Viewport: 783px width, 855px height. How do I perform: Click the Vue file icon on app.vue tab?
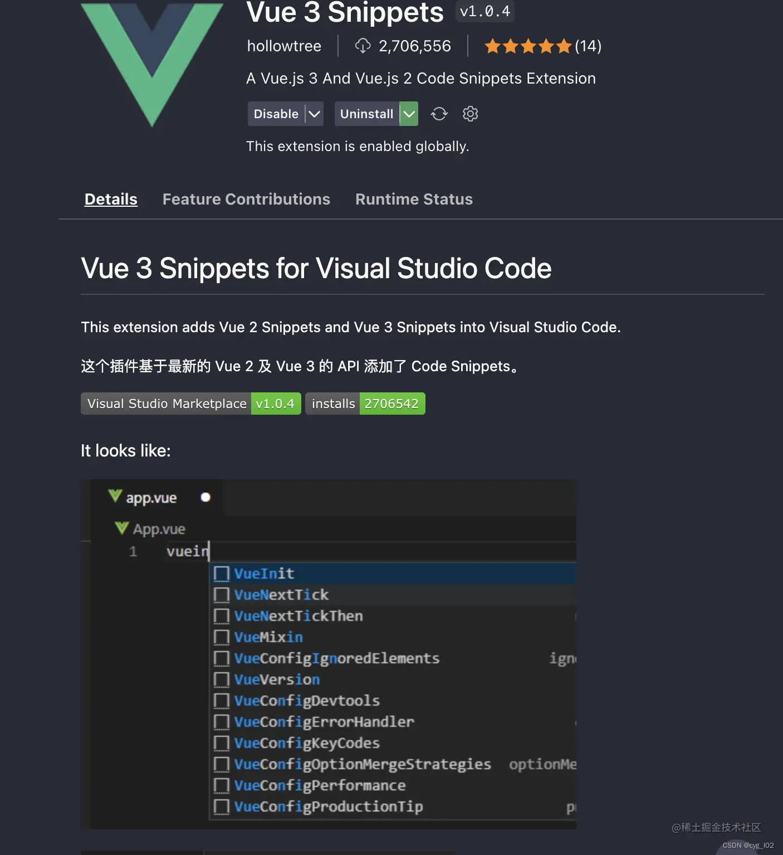point(115,496)
